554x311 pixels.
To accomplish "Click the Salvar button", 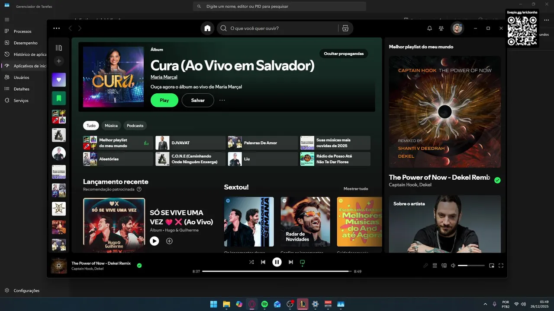I will [x=198, y=100].
